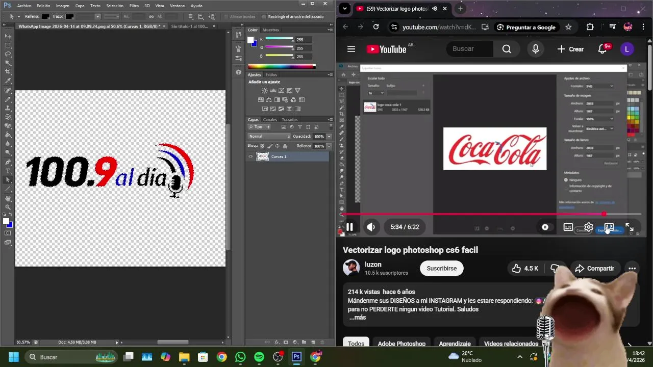Open the History panel icon
The width and height of the screenshot is (653, 367).
click(x=238, y=35)
